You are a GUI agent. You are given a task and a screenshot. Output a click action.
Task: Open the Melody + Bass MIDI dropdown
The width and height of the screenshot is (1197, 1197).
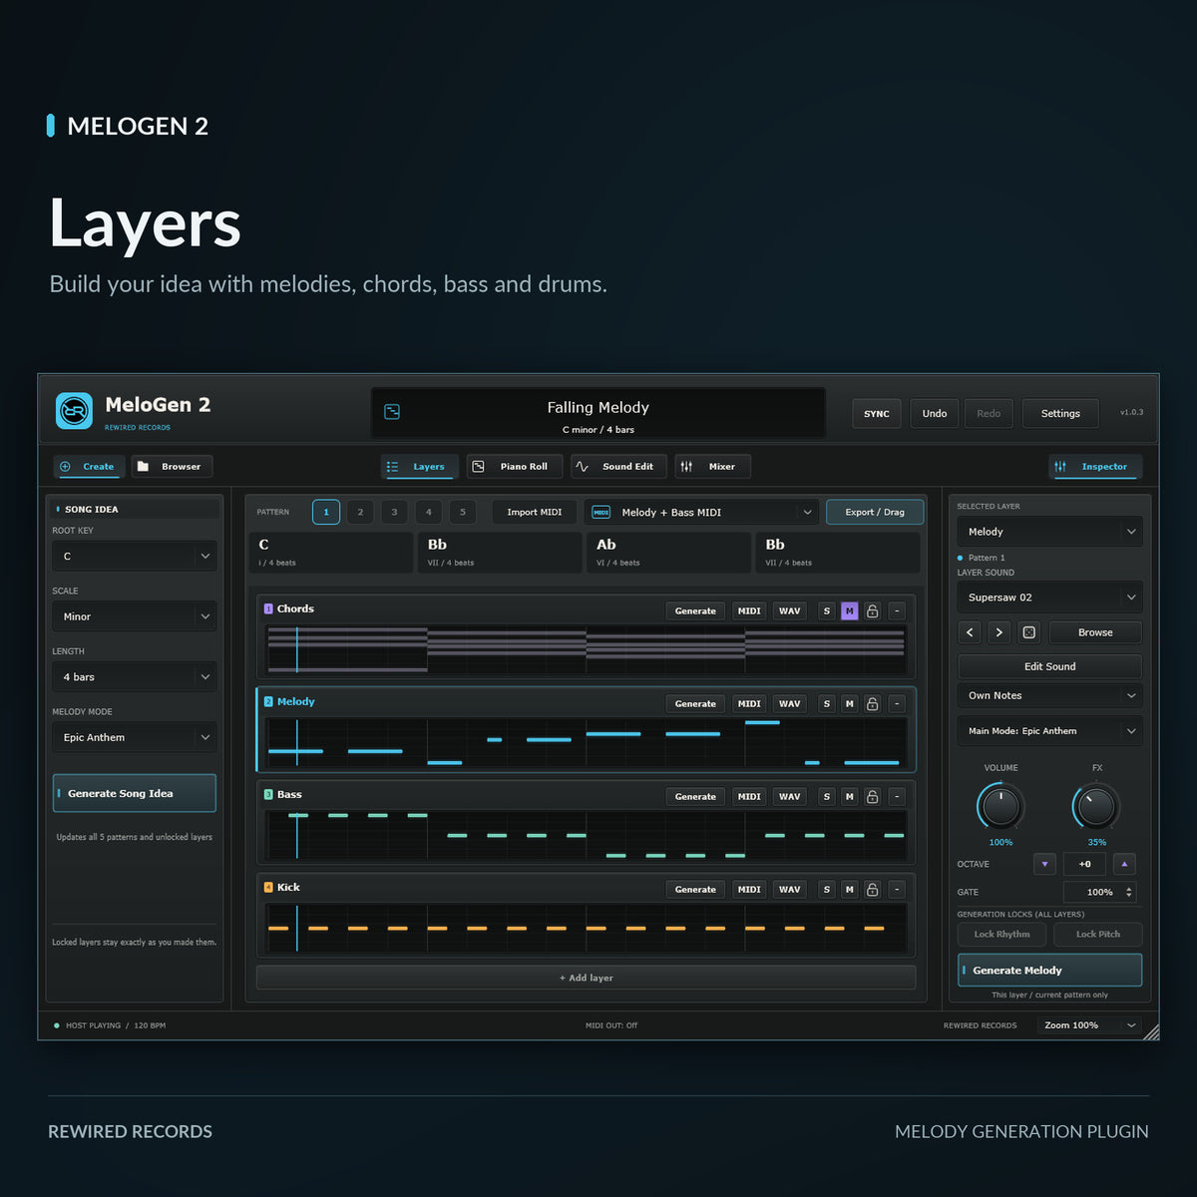coord(702,512)
